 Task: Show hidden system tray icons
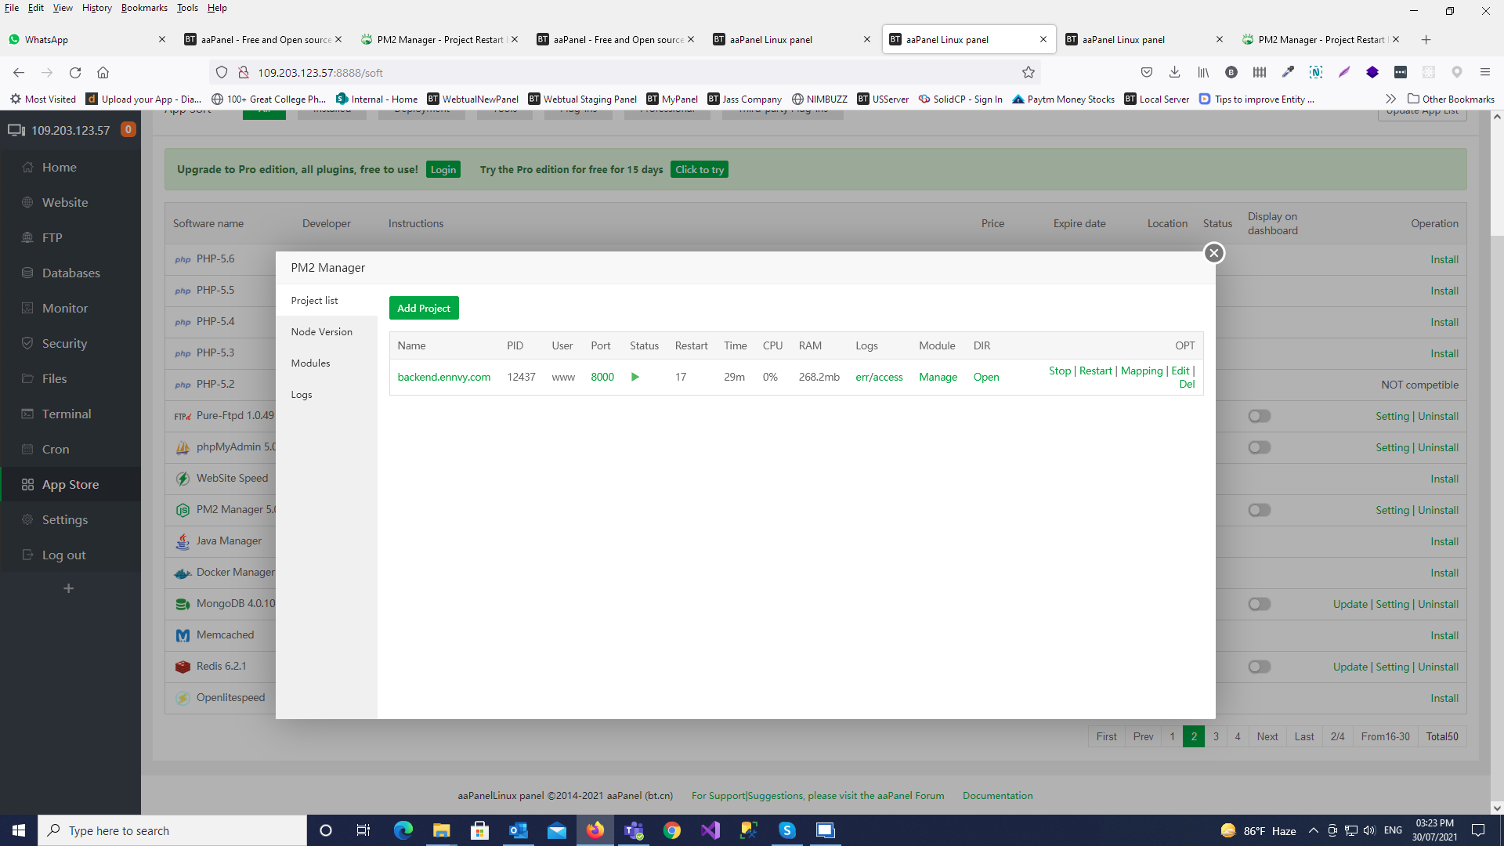click(x=1313, y=830)
